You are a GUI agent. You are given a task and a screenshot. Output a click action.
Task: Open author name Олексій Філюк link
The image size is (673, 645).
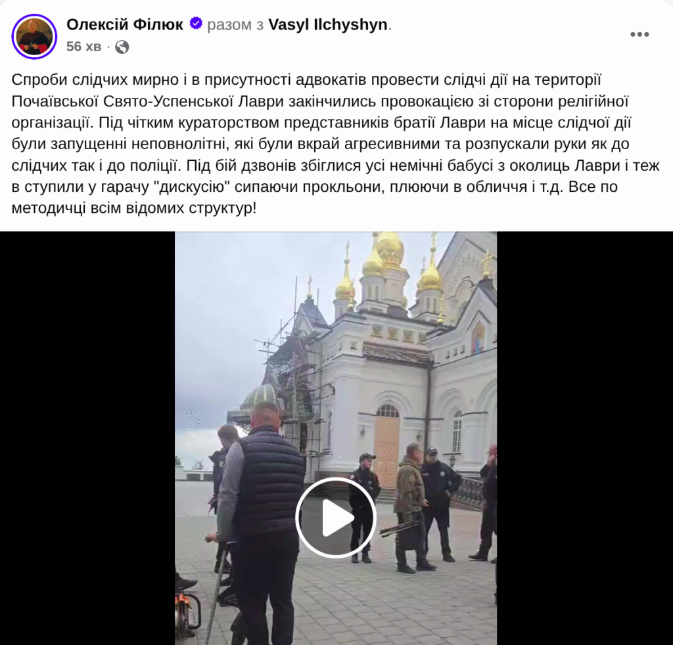click(125, 24)
